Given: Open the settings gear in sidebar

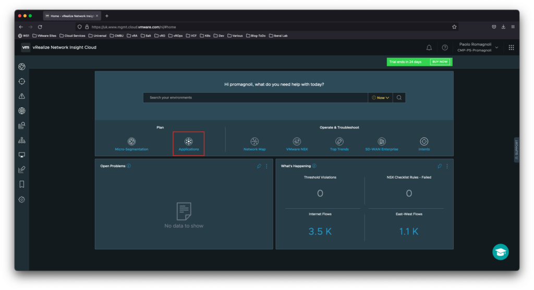Looking at the screenshot, I should click(22, 199).
